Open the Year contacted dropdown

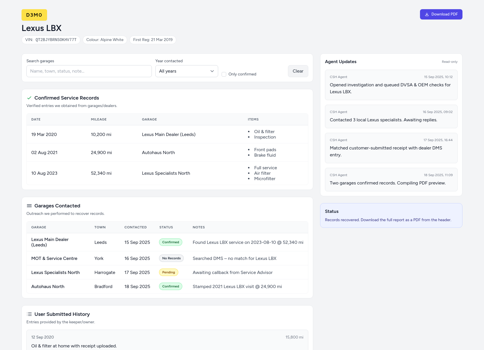coord(186,71)
